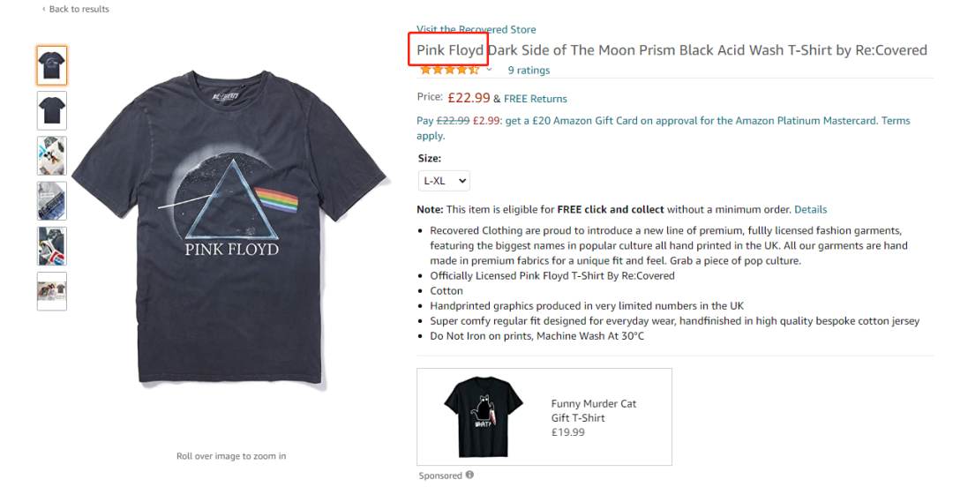Select the plain back-view shirt thumbnail
This screenshot has width=953, height=487.
[x=52, y=111]
